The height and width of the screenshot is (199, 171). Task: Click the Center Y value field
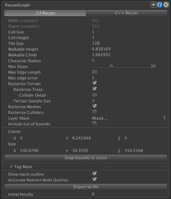pos(93,138)
